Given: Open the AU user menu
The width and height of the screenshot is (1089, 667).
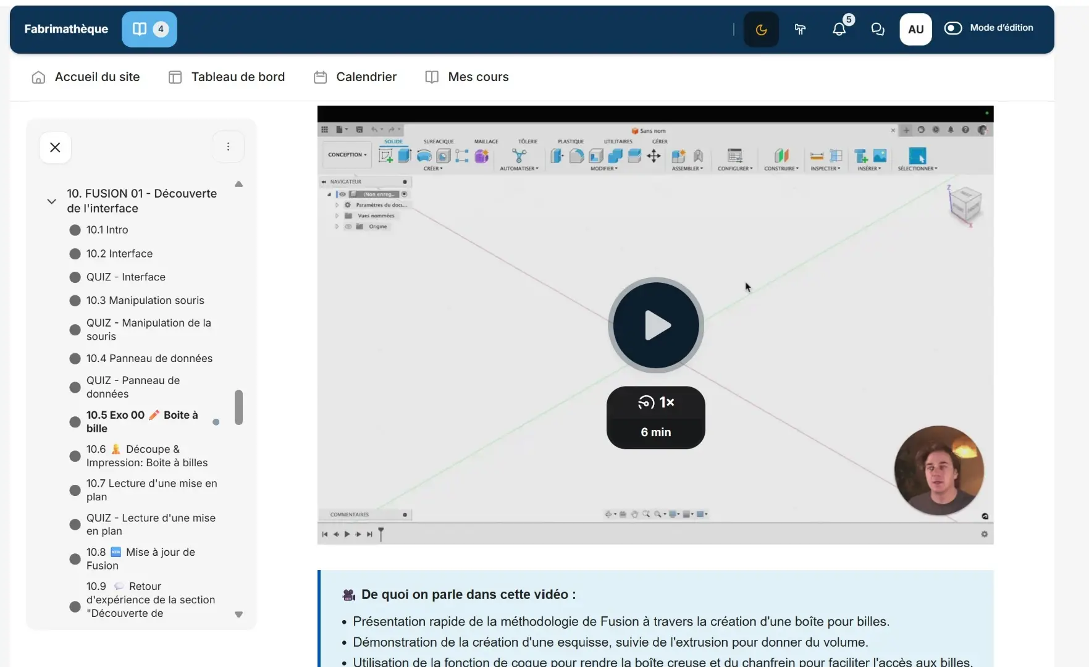Looking at the screenshot, I should point(915,29).
